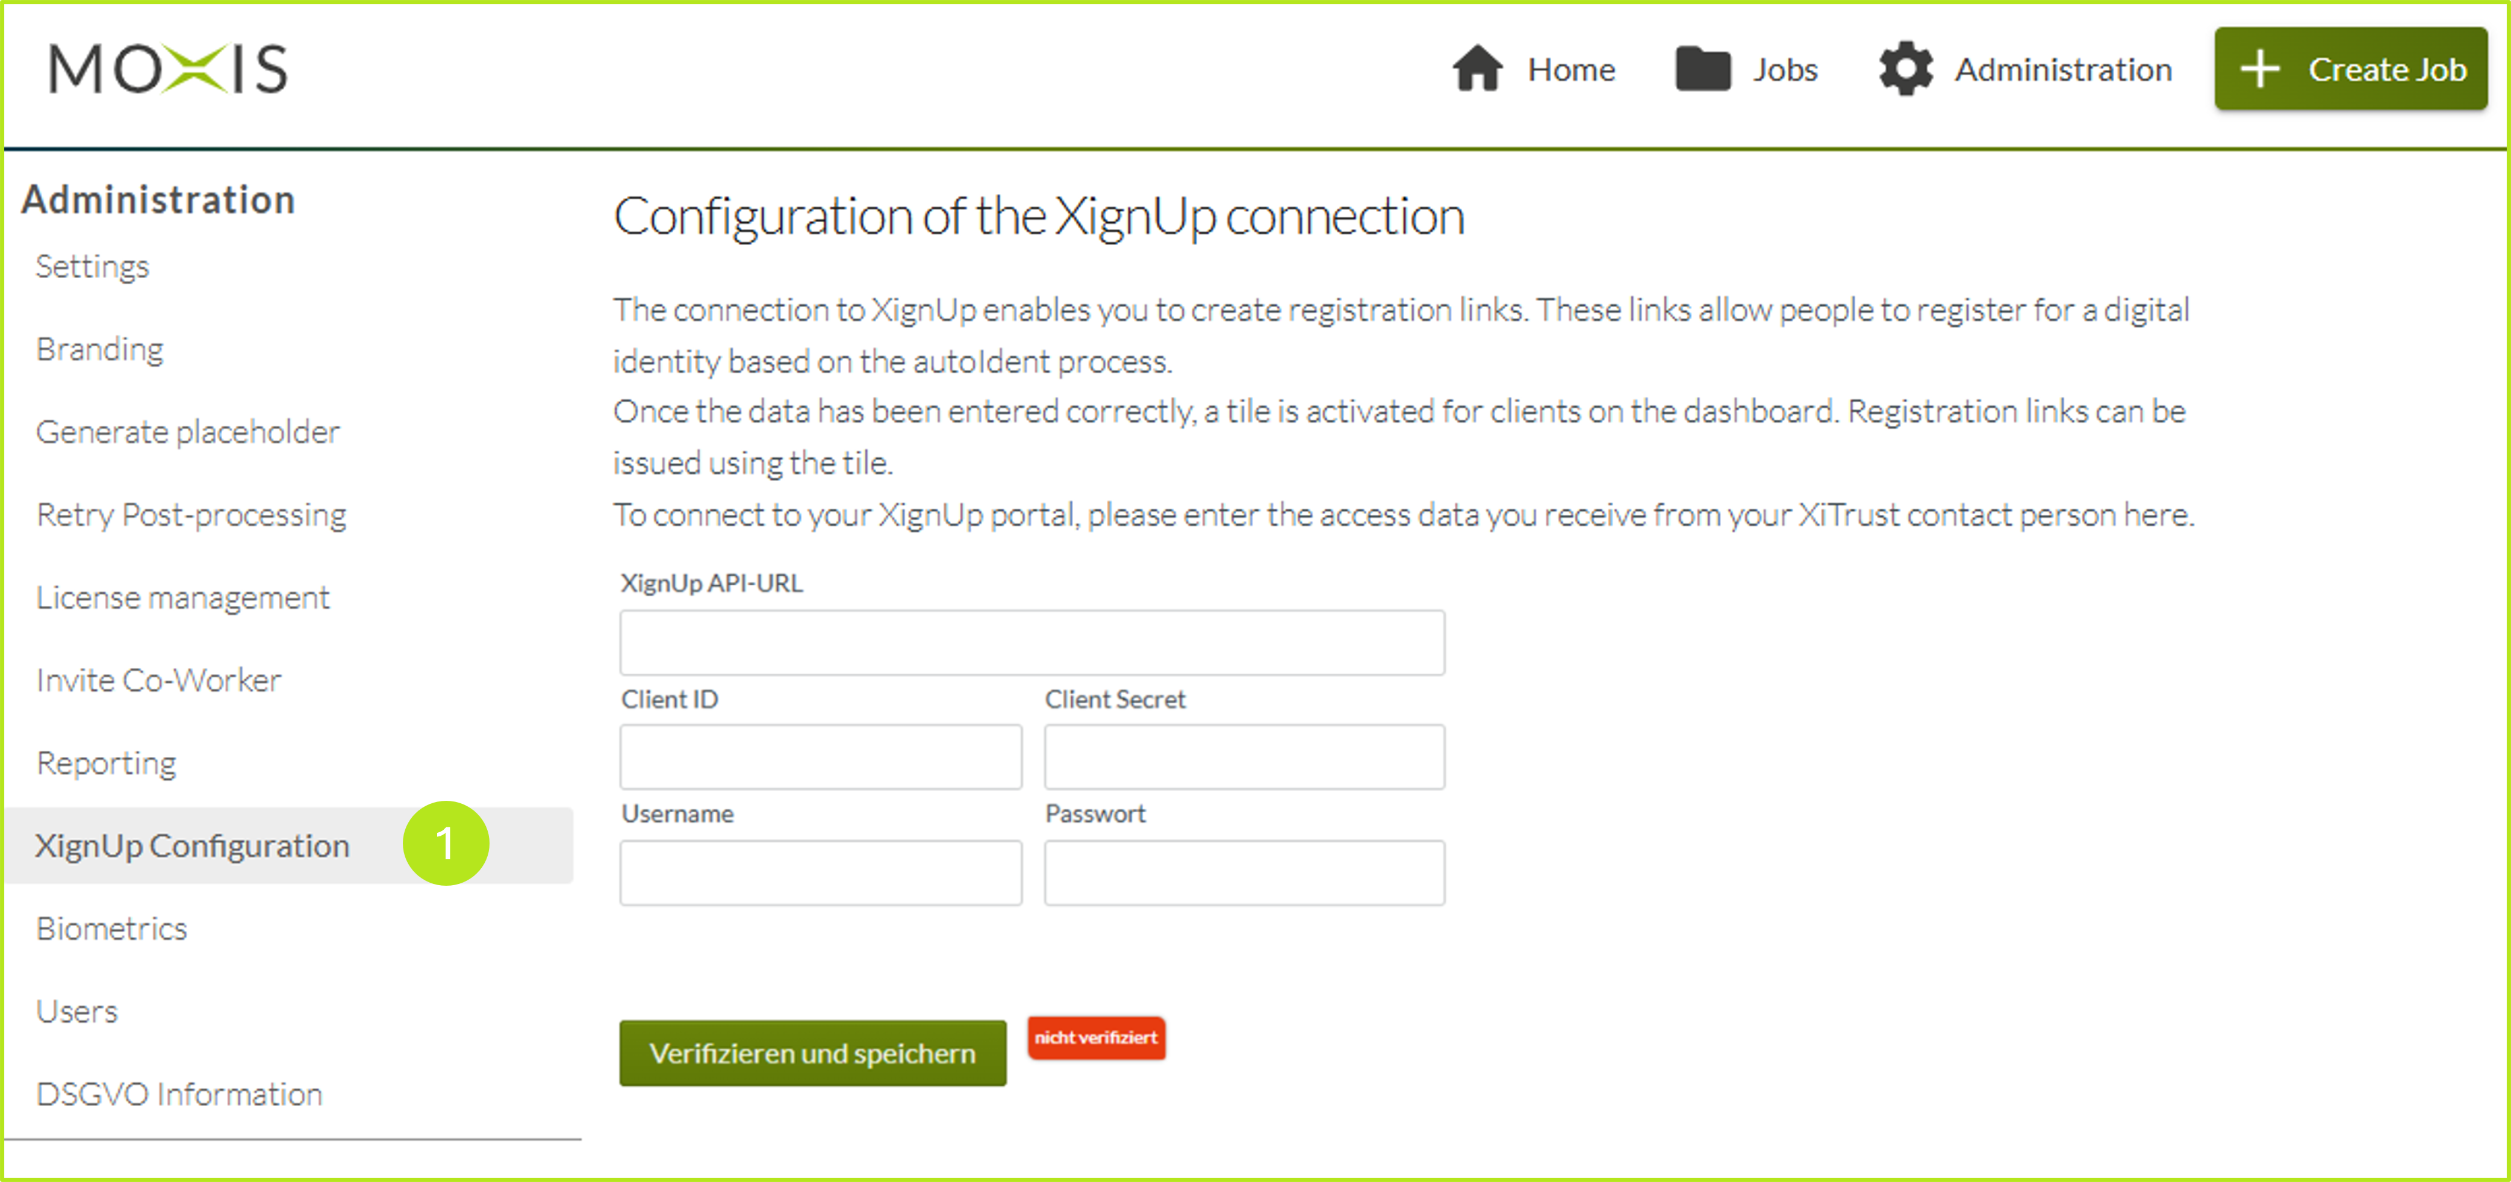This screenshot has height=1182, width=2511.
Task: Navigate to Reporting
Action: (x=106, y=763)
